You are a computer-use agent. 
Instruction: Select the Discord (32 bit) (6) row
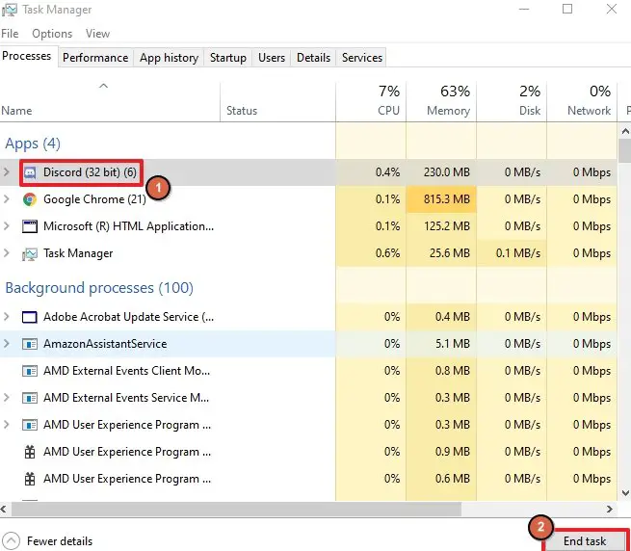point(308,172)
